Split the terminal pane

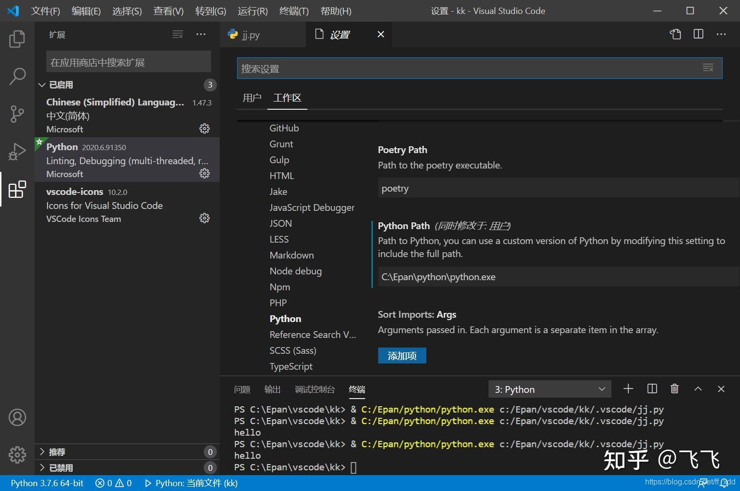coord(651,388)
